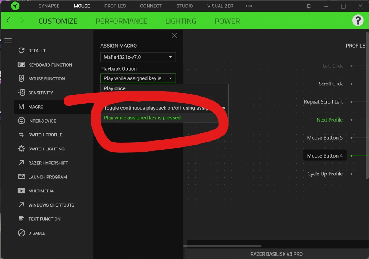The width and height of the screenshot is (369, 259).
Task: Open the help question mark icon
Action: point(358,21)
